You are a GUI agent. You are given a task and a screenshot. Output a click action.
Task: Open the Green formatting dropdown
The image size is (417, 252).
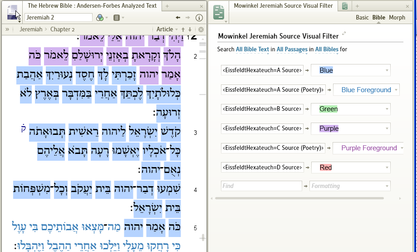(350, 109)
